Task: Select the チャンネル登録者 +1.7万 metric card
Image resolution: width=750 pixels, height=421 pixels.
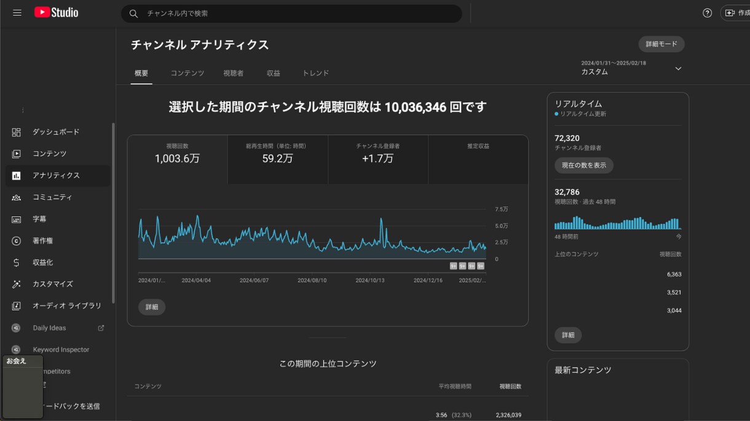Action: tap(378, 160)
